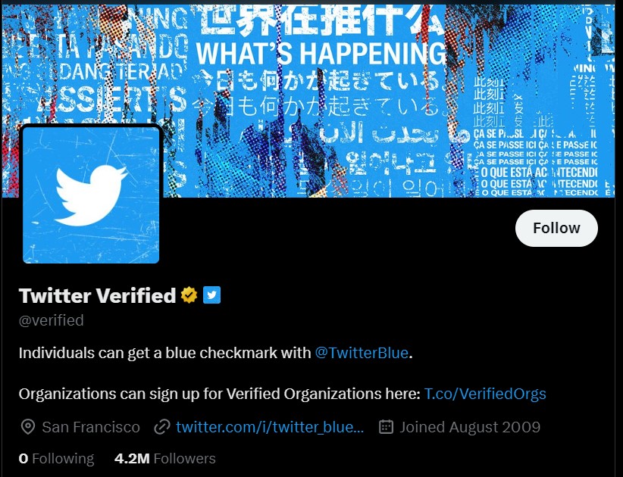The width and height of the screenshot is (623, 477).
Task: Click the chain link icon
Action: 162,427
